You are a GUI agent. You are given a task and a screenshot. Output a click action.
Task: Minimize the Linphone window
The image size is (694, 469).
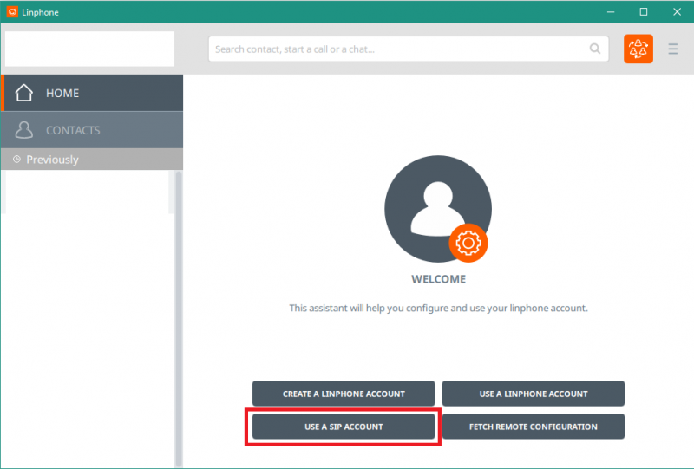tap(611, 12)
